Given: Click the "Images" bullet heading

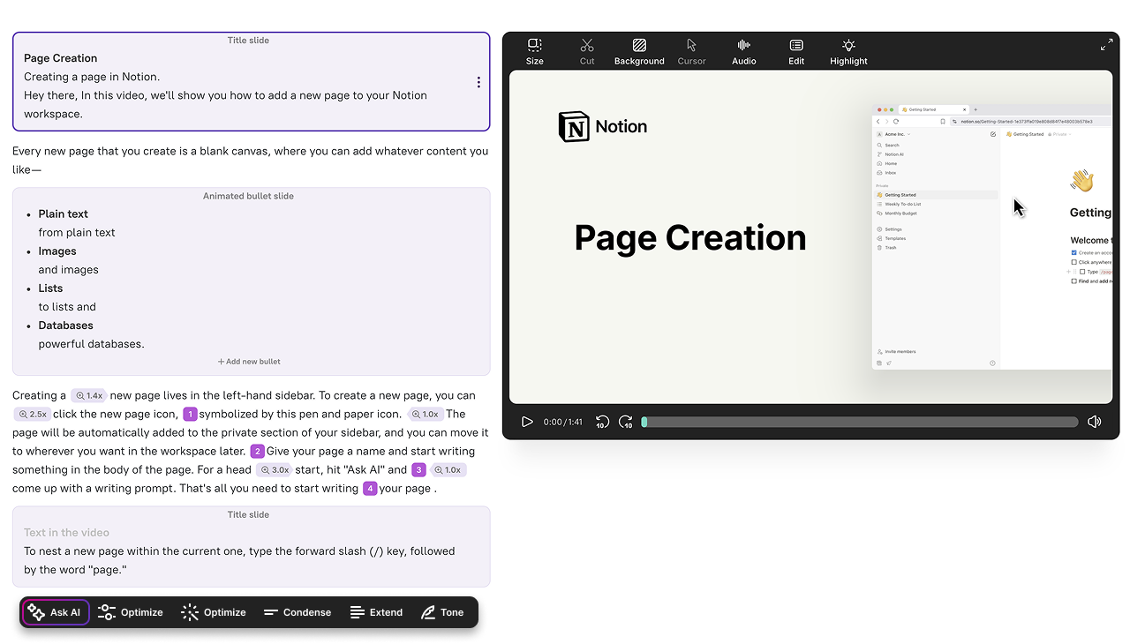Looking at the screenshot, I should pyautogui.click(x=57, y=251).
